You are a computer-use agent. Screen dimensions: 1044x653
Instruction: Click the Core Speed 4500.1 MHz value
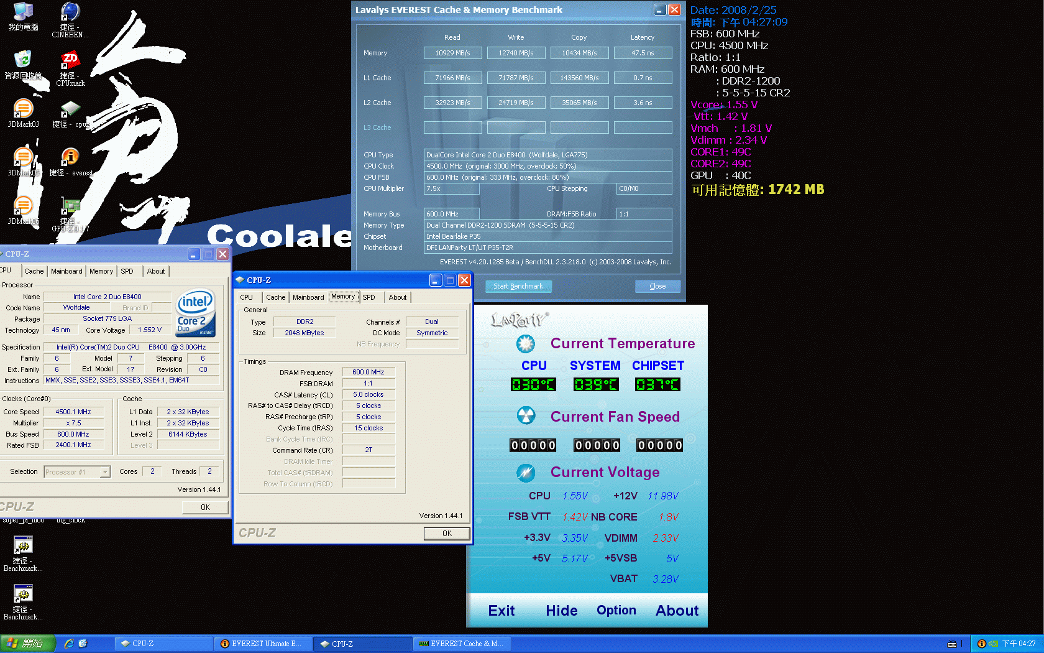73,412
